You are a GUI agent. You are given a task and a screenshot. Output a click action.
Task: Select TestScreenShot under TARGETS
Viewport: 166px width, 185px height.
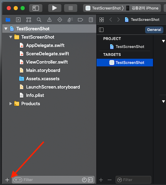click(125, 62)
